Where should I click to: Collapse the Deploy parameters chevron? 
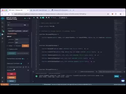click(x=28, y=36)
